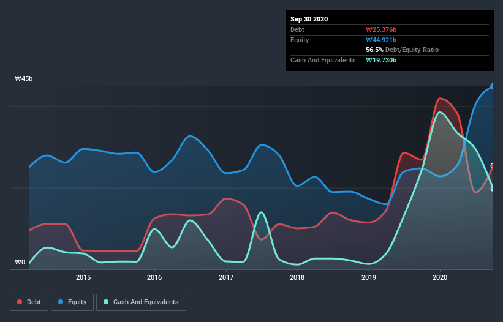Click the 2020 x-axis label

pos(440,277)
